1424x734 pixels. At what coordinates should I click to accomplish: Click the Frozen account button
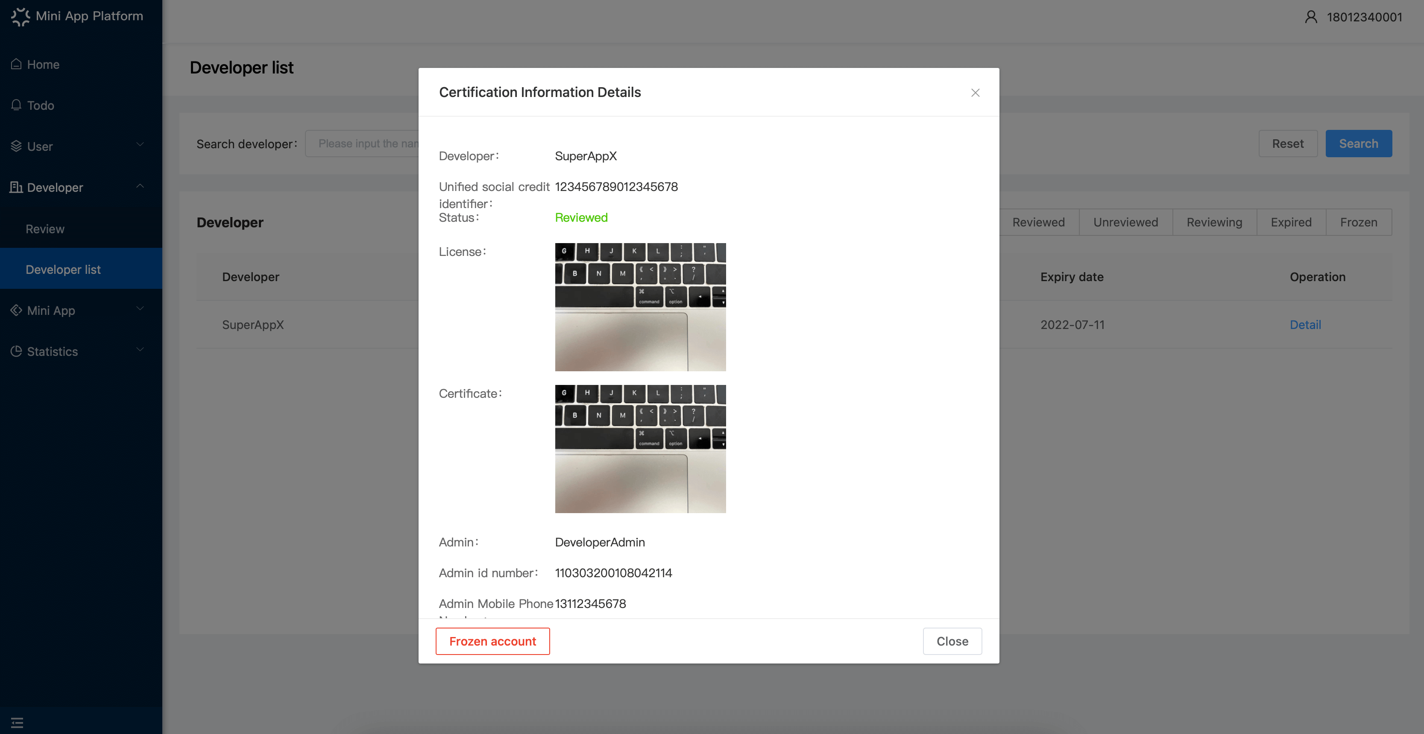492,641
